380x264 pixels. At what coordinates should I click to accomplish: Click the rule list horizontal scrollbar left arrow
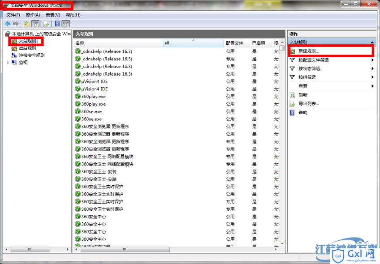(x=77, y=249)
